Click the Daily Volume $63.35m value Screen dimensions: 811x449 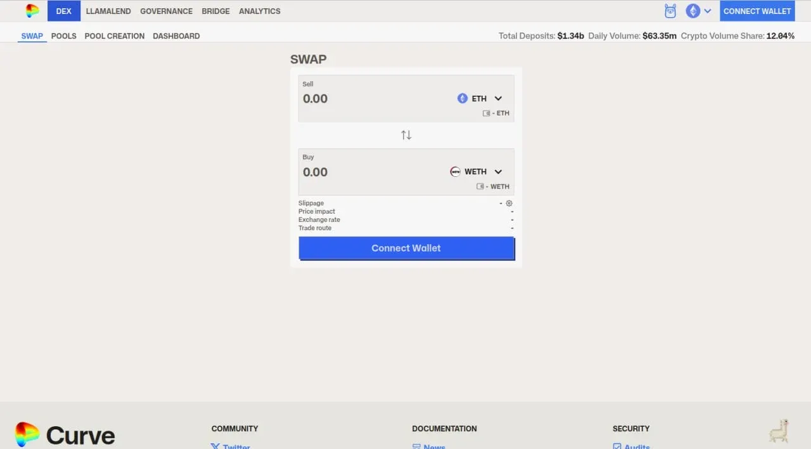[x=660, y=36]
